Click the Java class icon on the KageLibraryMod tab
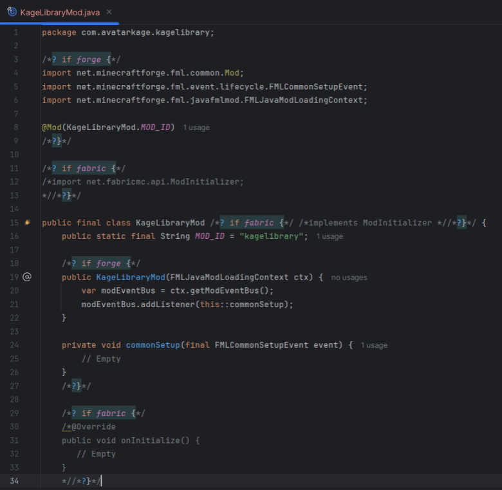 pyautogui.click(x=12, y=12)
